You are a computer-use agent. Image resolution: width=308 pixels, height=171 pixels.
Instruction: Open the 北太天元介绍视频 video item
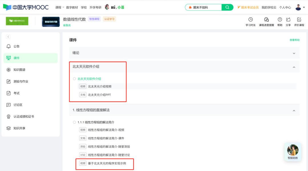point(99,86)
